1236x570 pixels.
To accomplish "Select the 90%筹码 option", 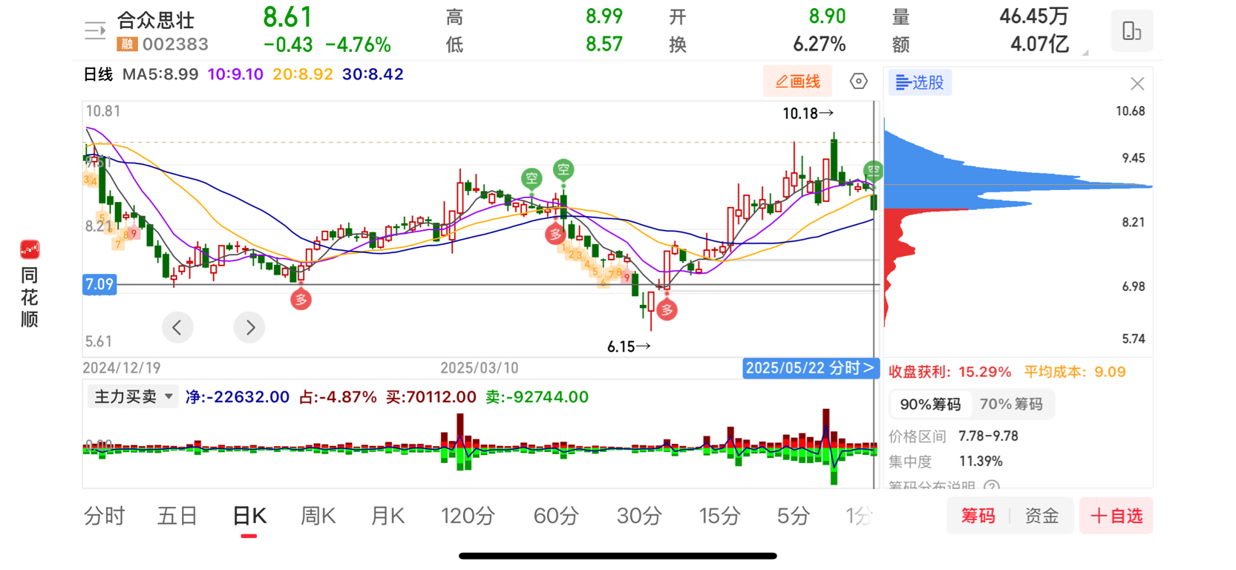I will point(930,404).
